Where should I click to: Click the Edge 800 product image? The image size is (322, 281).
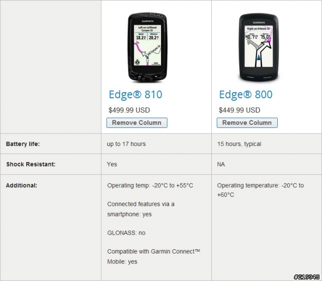[x=259, y=48]
